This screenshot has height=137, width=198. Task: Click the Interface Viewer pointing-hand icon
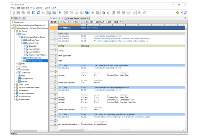point(72,13)
